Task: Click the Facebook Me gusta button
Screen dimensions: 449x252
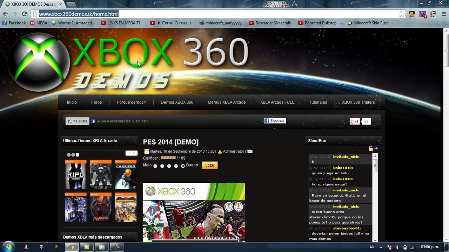Action: pos(78,121)
